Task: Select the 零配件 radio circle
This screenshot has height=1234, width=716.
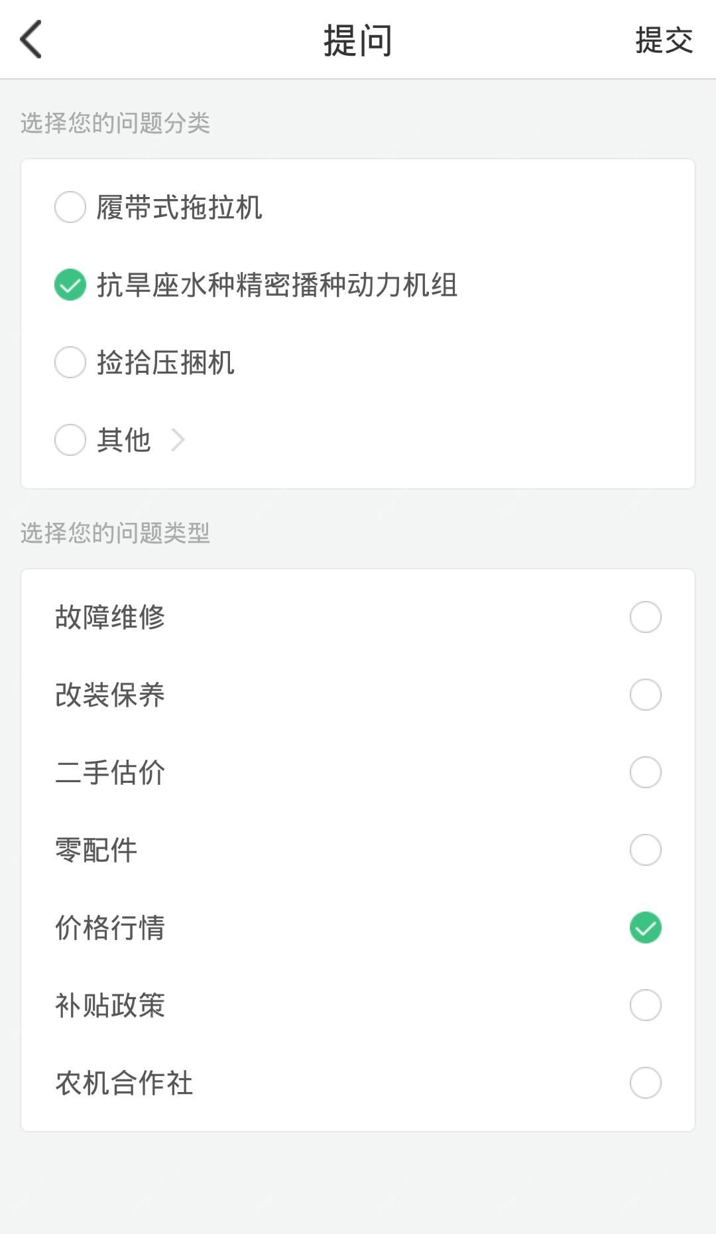Action: click(645, 850)
